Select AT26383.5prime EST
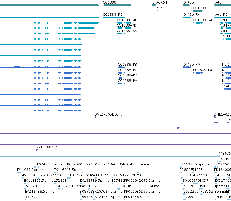231x201 pixels. pos(72,186)
